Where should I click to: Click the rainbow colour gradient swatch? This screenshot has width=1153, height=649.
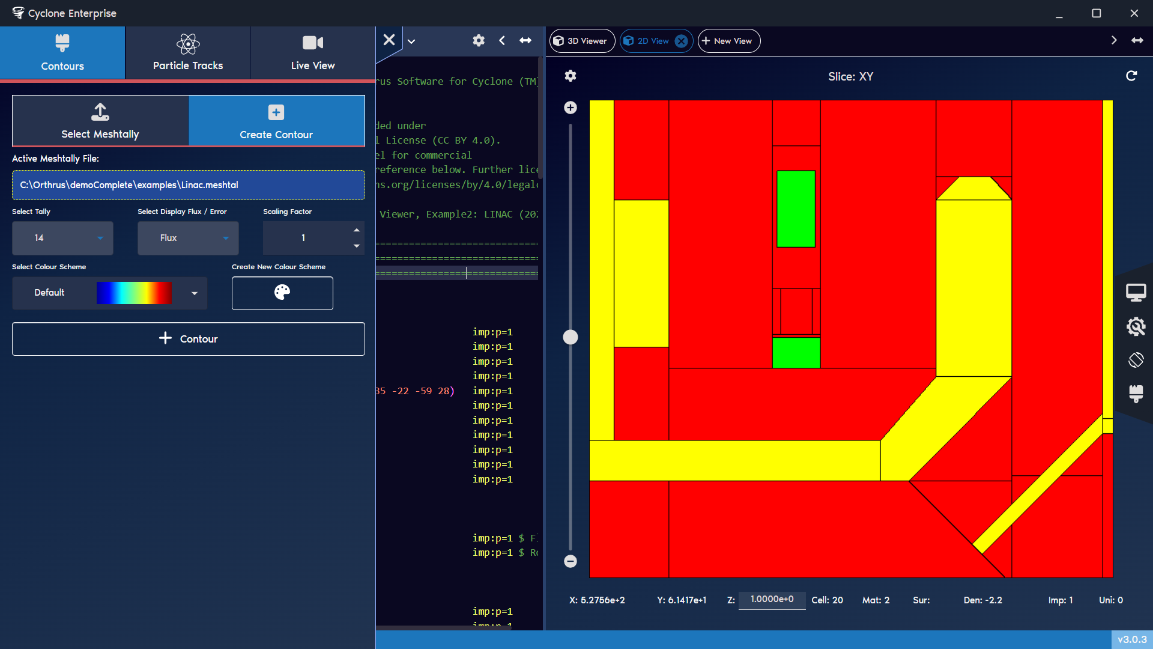(135, 293)
